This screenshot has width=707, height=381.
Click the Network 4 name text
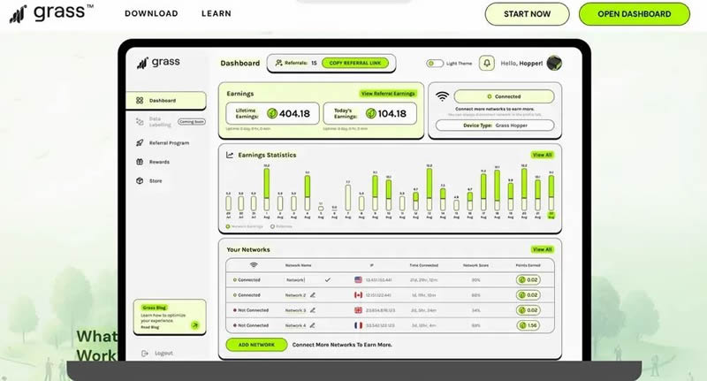click(x=295, y=325)
